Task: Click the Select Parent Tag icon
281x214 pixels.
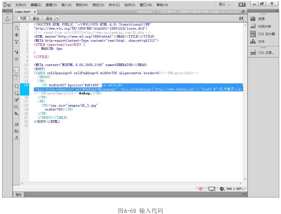Action: pos(17,52)
